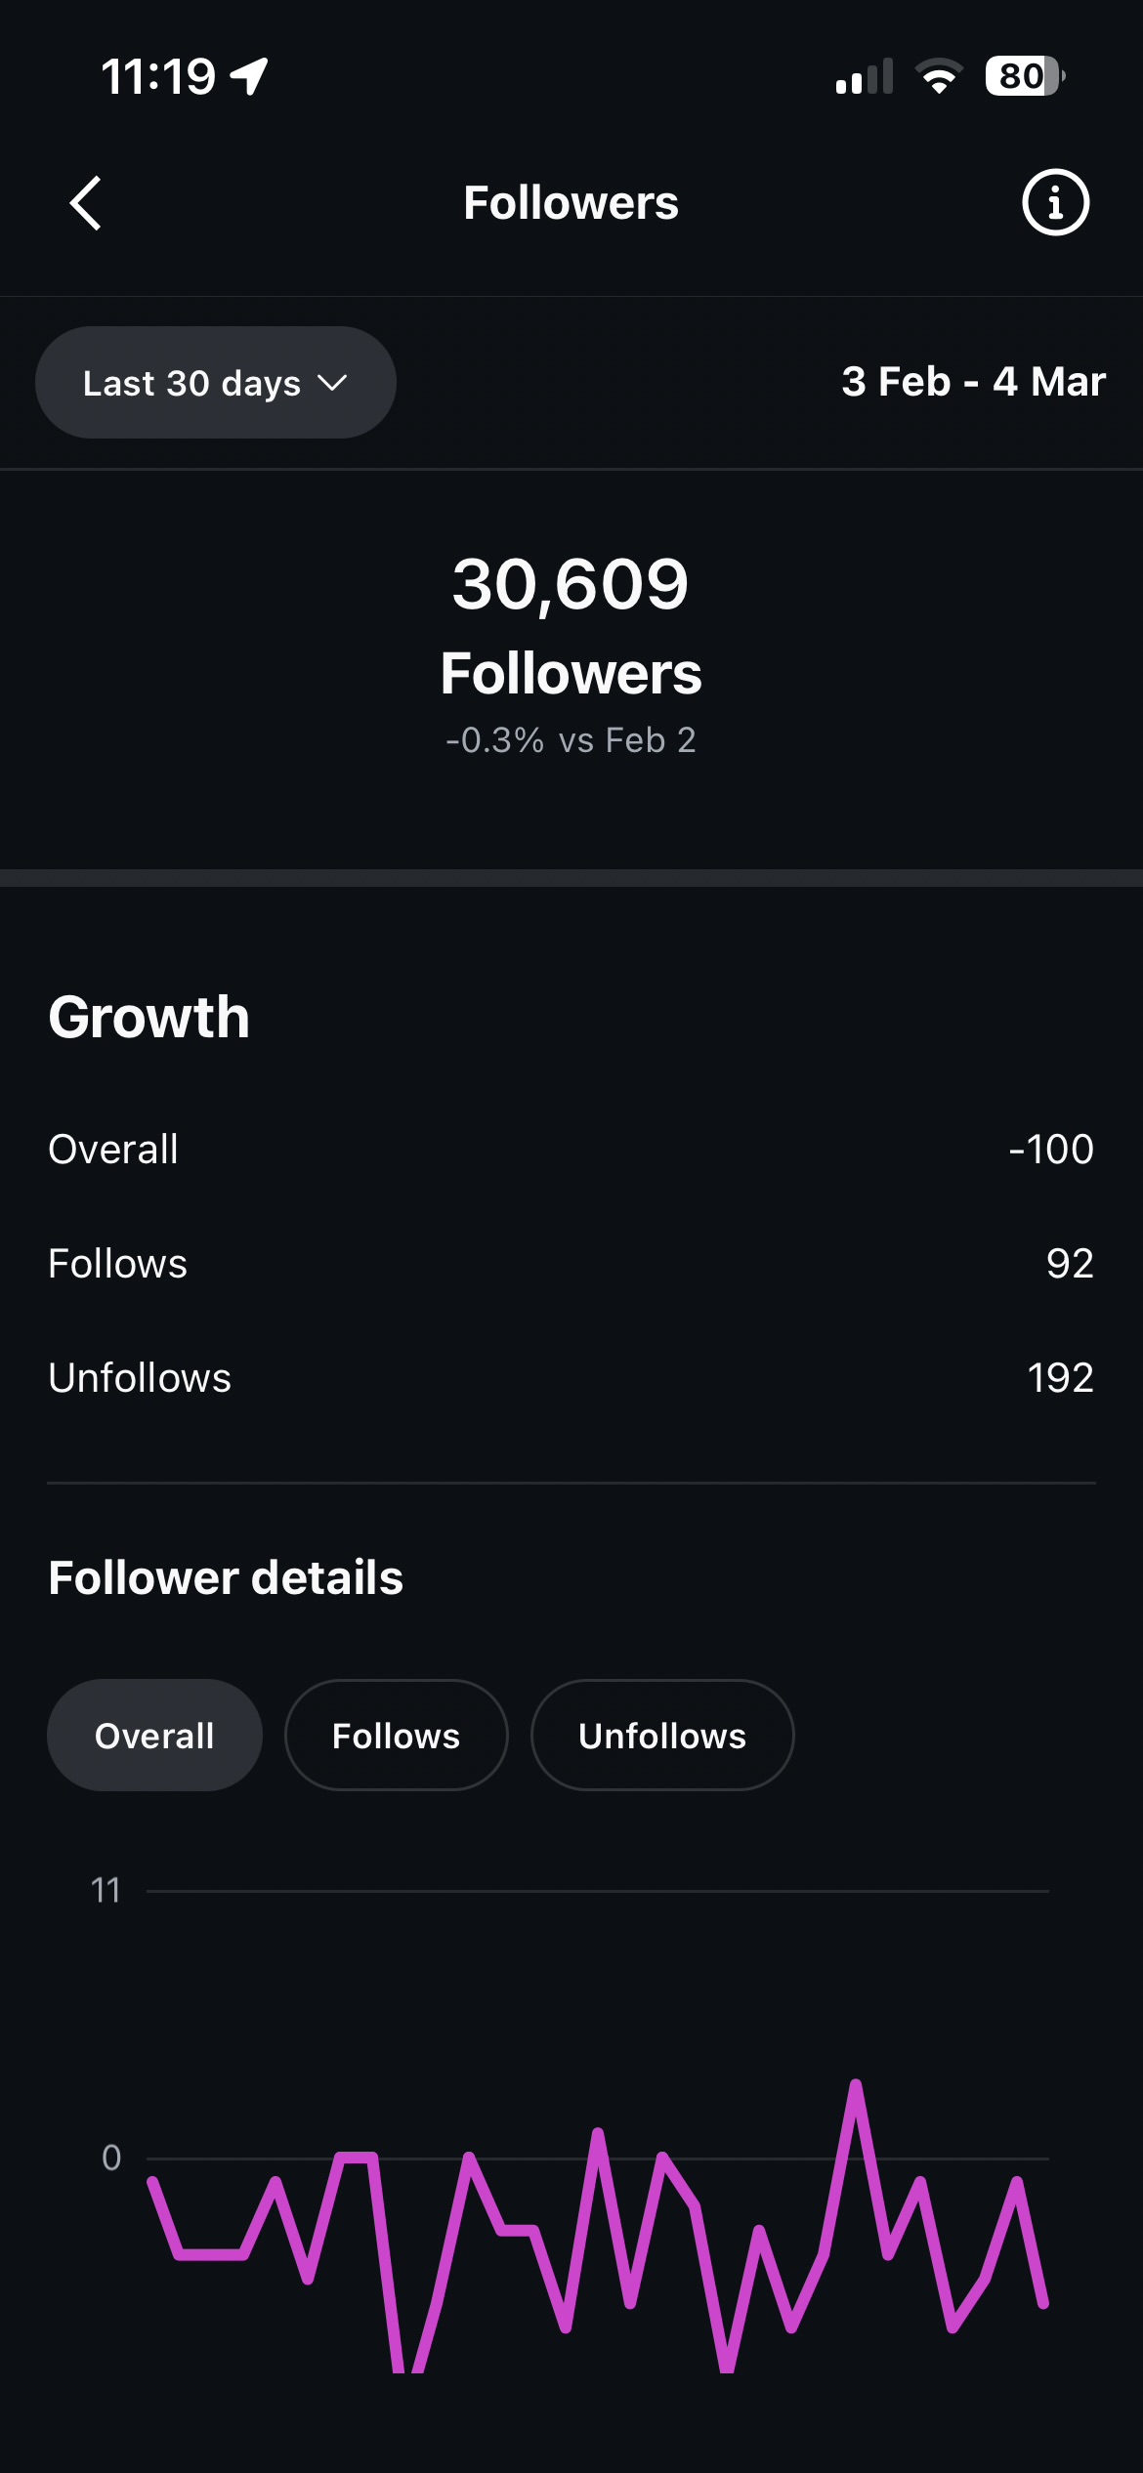Select the Overall growth row
Viewport: 1143px width, 2473px height.
point(571,1150)
